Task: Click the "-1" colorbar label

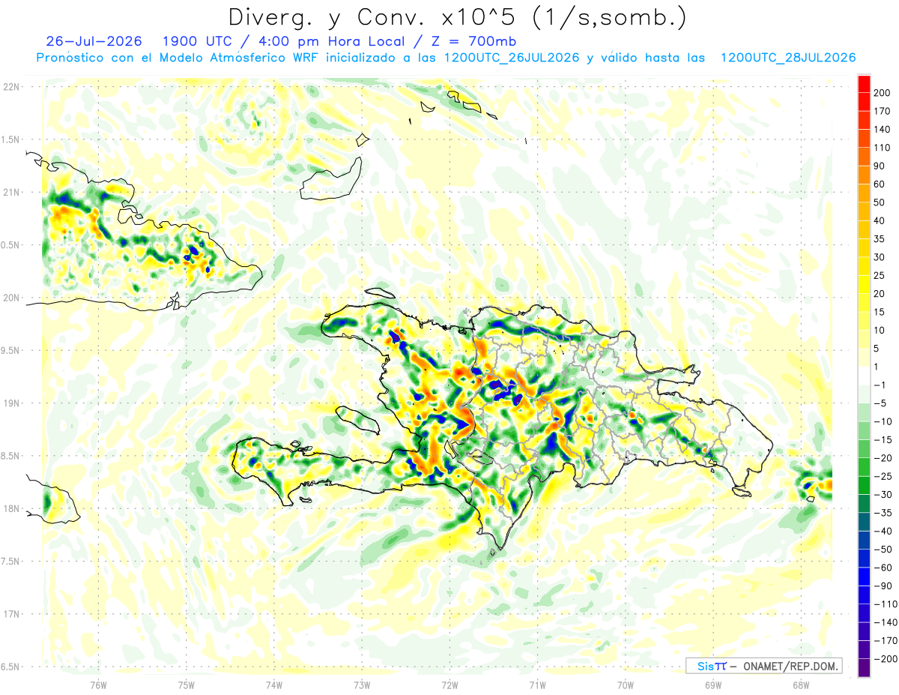Action: (880, 385)
